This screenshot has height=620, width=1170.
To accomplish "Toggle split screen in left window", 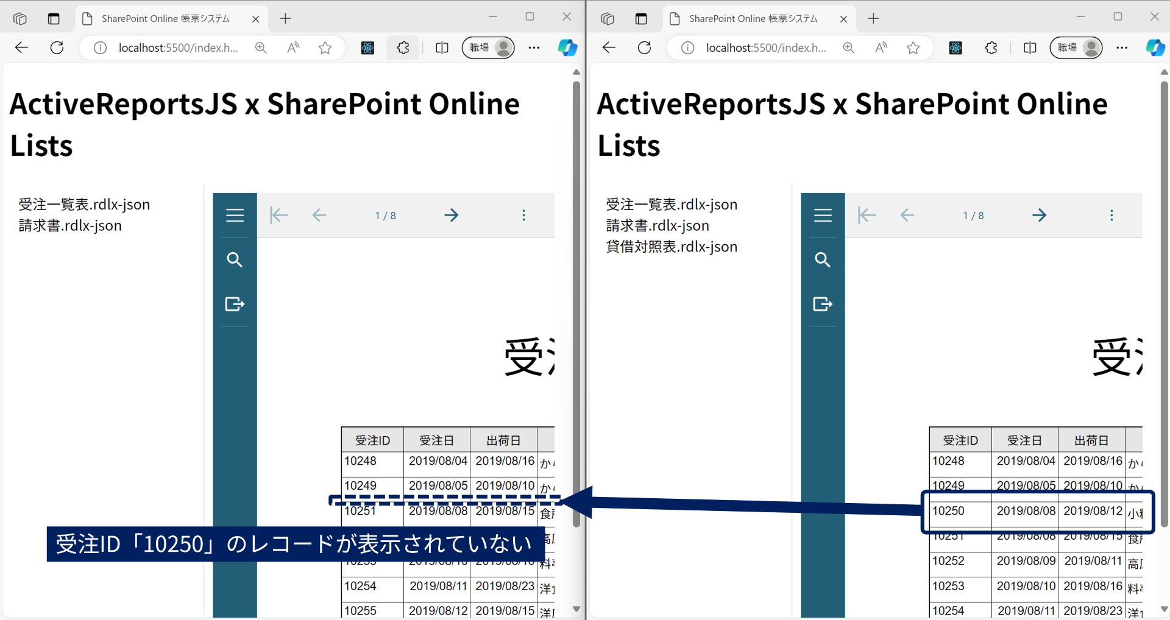I will [x=442, y=48].
